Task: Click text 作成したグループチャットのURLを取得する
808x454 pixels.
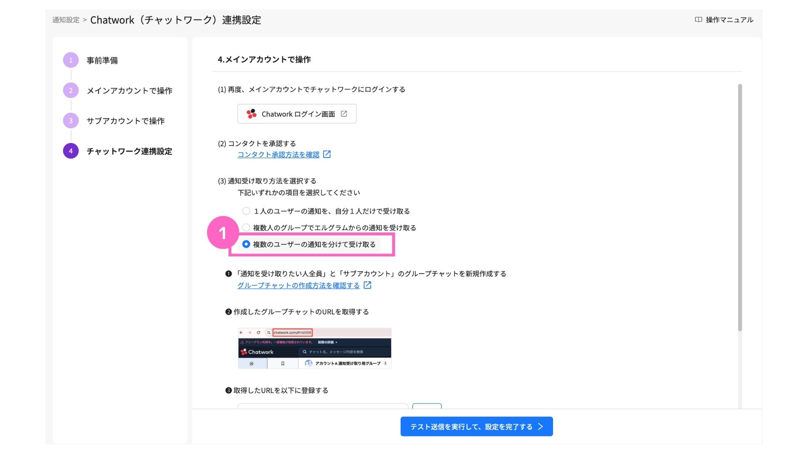Action: tap(301, 312)
